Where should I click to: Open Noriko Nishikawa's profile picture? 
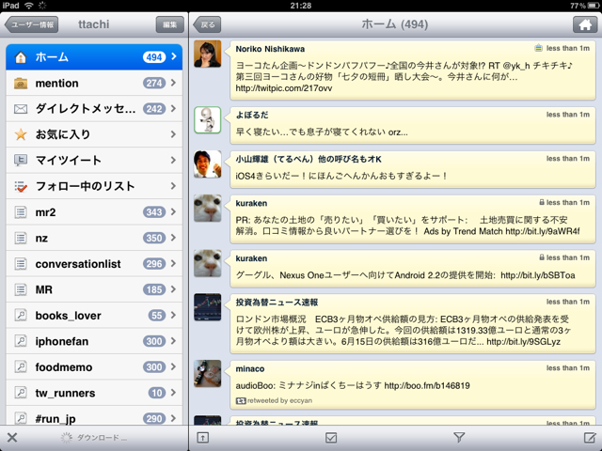(x=207, y=54)
